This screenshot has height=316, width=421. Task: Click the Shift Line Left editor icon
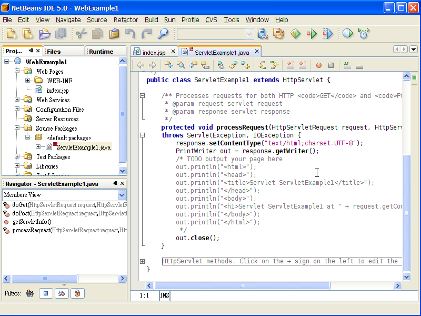coord(290,65)
